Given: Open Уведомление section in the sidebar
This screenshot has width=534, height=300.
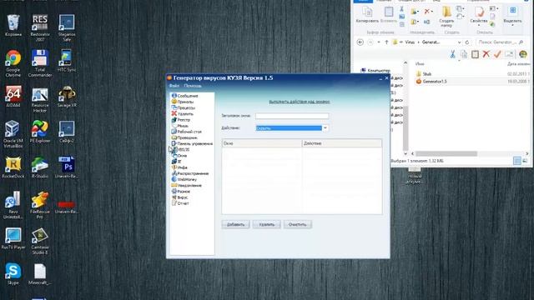Looking at the screenshot, I should [x=187, y=185].
